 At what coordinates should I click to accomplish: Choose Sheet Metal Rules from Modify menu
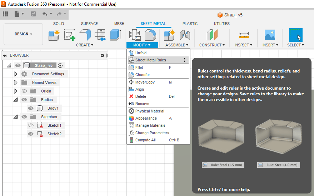tap(150, 60)
